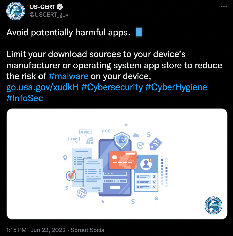233x236 pixels.
Task: Click the orange credit card in illustration
Action: pyautogui.click(x=123, y=160)
